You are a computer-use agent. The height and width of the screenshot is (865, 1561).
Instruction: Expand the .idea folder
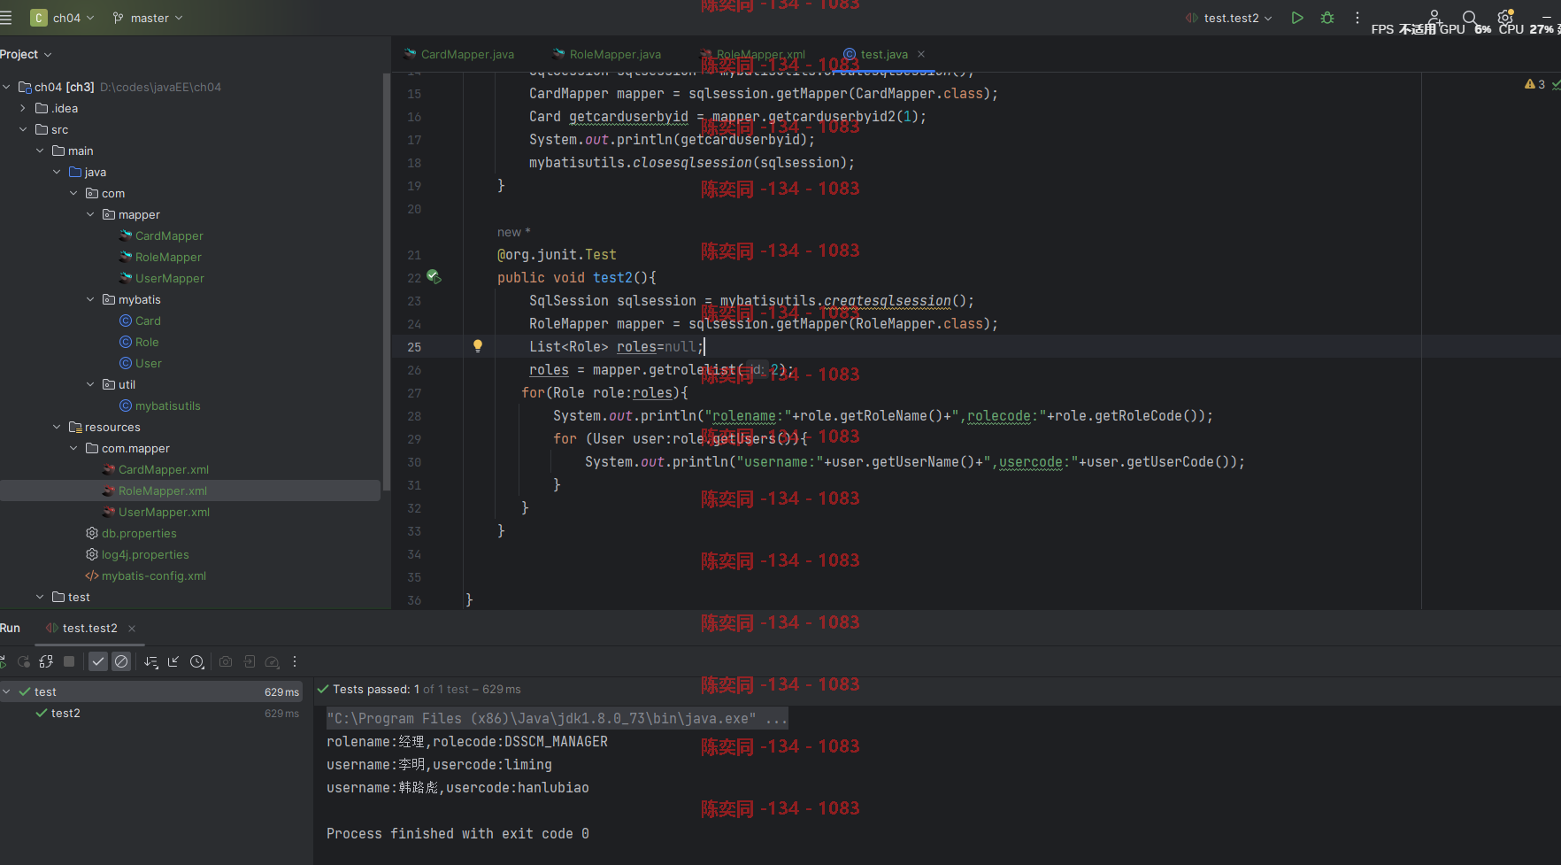point(23,108)
